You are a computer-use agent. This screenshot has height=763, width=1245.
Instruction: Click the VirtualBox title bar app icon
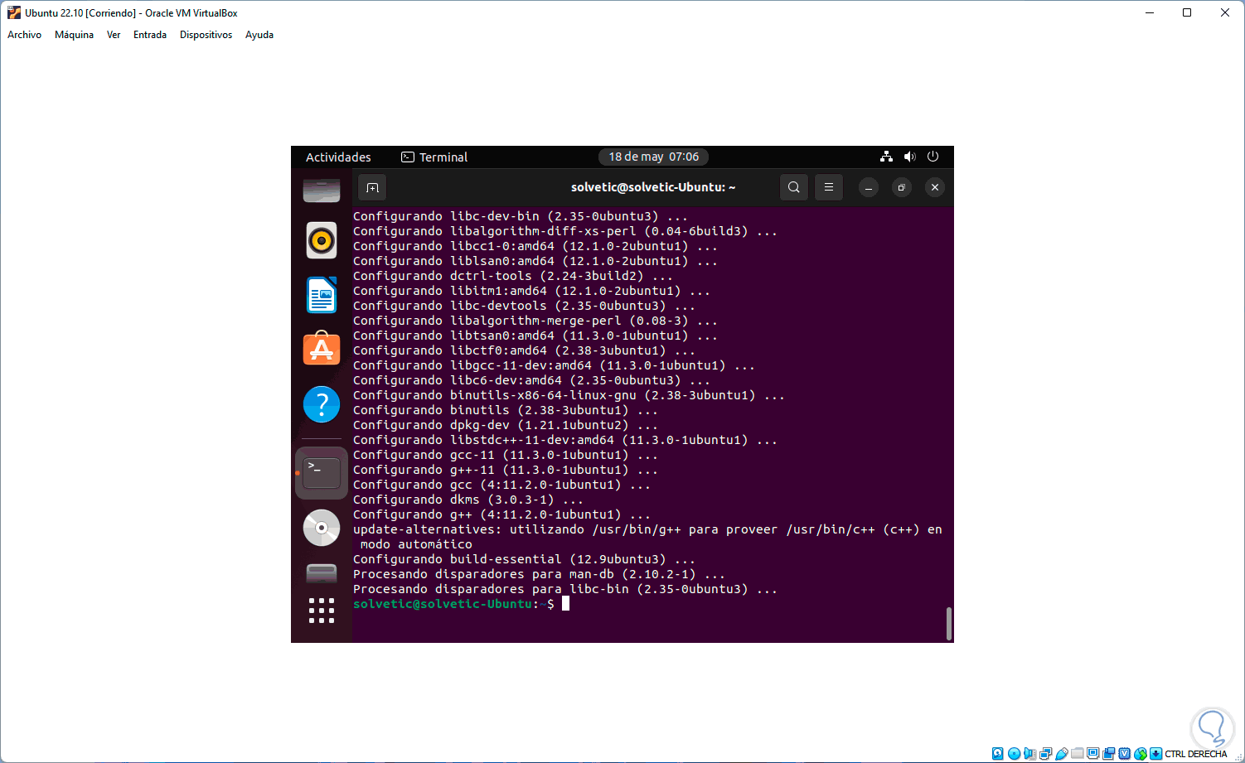coord(14,12)
